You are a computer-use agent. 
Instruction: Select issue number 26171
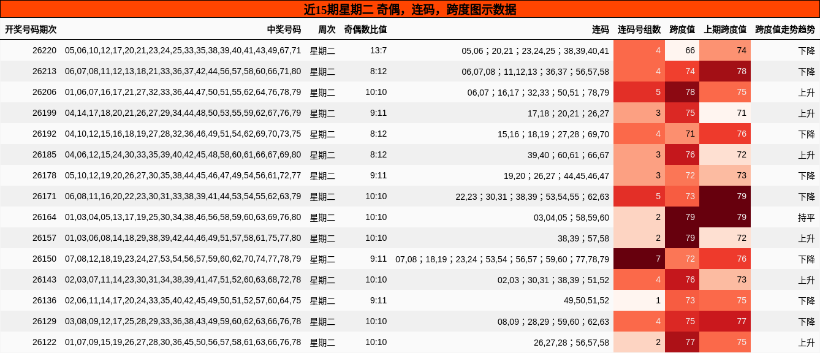[x=44, y=196]
